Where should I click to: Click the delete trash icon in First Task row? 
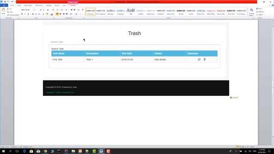(205, 59)
